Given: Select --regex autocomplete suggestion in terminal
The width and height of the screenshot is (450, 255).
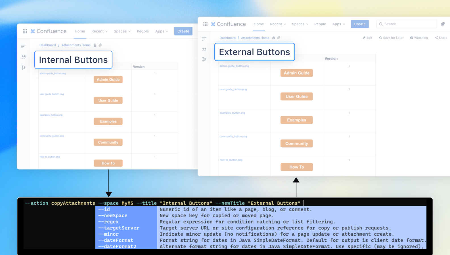Looking at the screenshot, I should point(261,222).
